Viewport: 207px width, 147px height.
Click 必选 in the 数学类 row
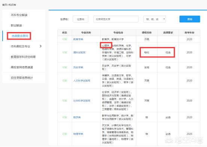[168, 117]
